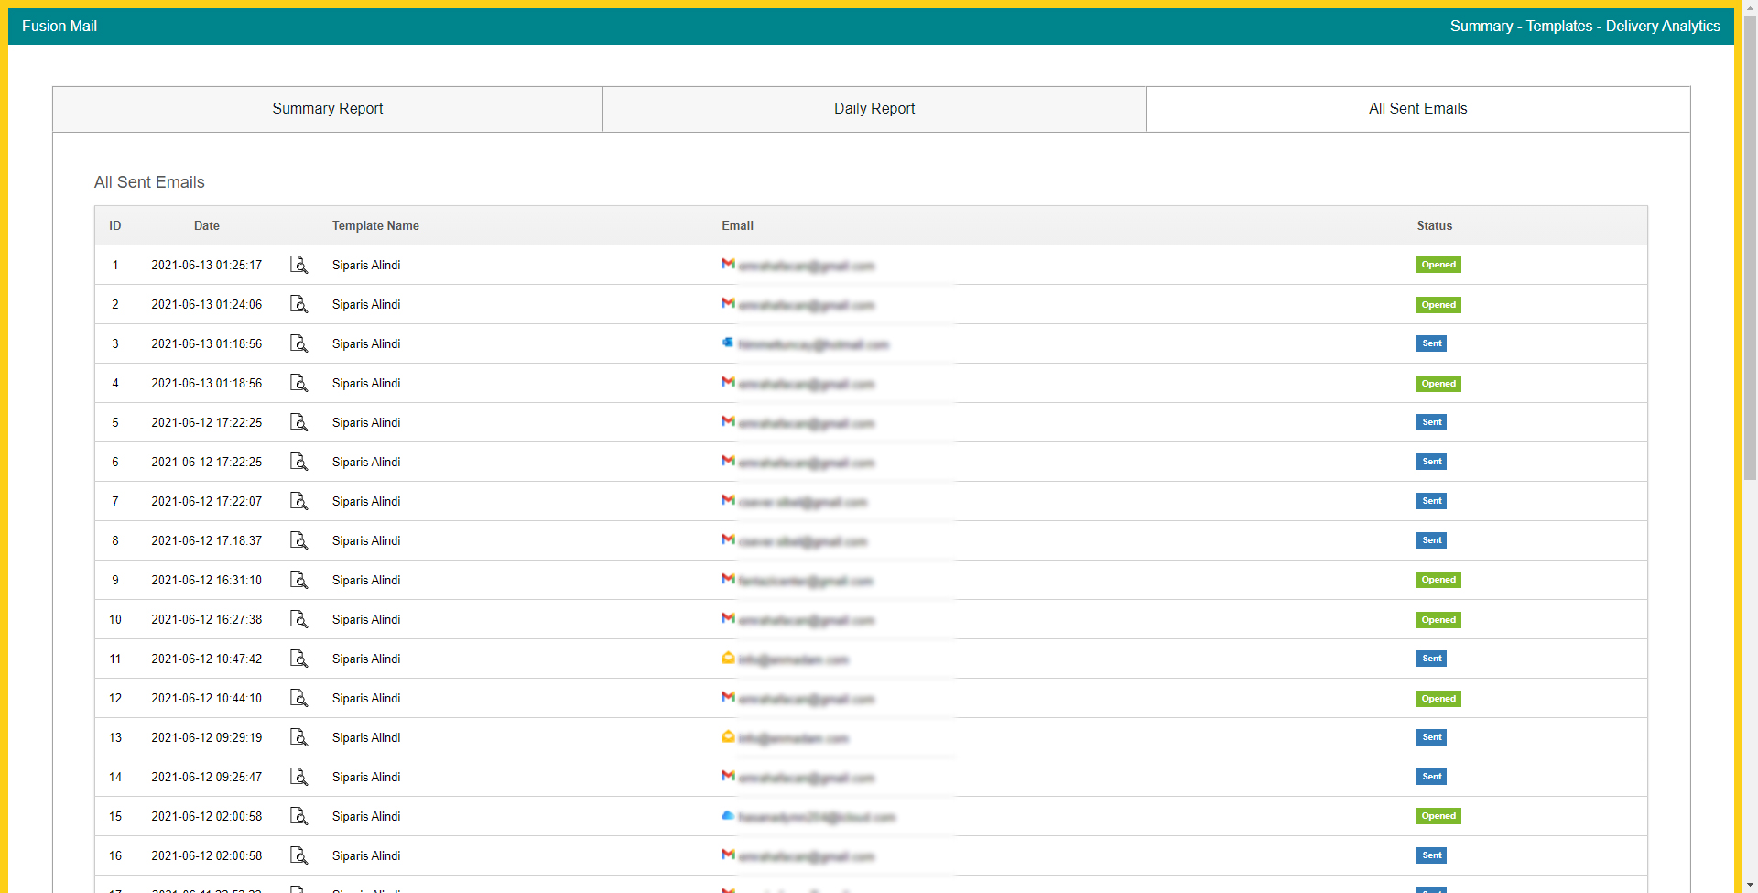Open preview icon for email ID 14
1758x893 pixels.
(298, 777)
